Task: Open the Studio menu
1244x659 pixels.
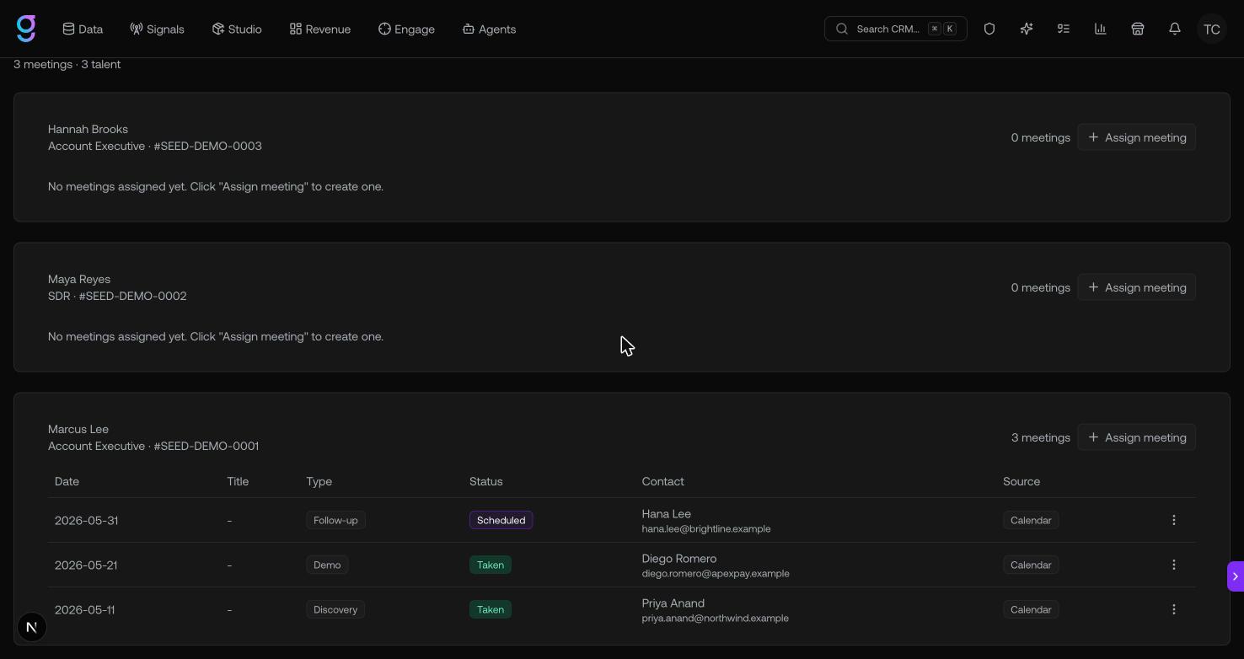Action: coord(237,29)
